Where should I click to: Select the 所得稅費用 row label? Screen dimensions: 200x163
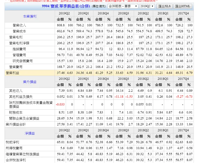(x=14, y=148)
